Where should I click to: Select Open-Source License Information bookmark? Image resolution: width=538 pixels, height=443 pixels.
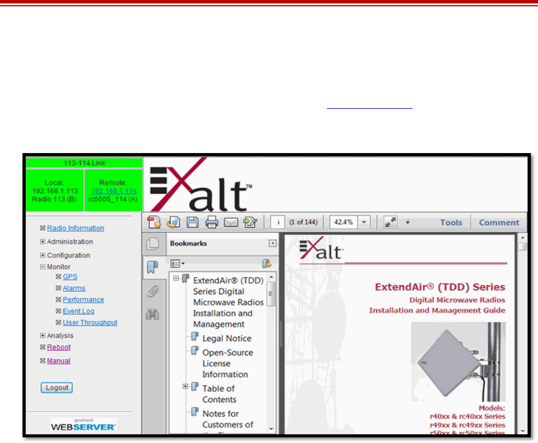point(228,364)
